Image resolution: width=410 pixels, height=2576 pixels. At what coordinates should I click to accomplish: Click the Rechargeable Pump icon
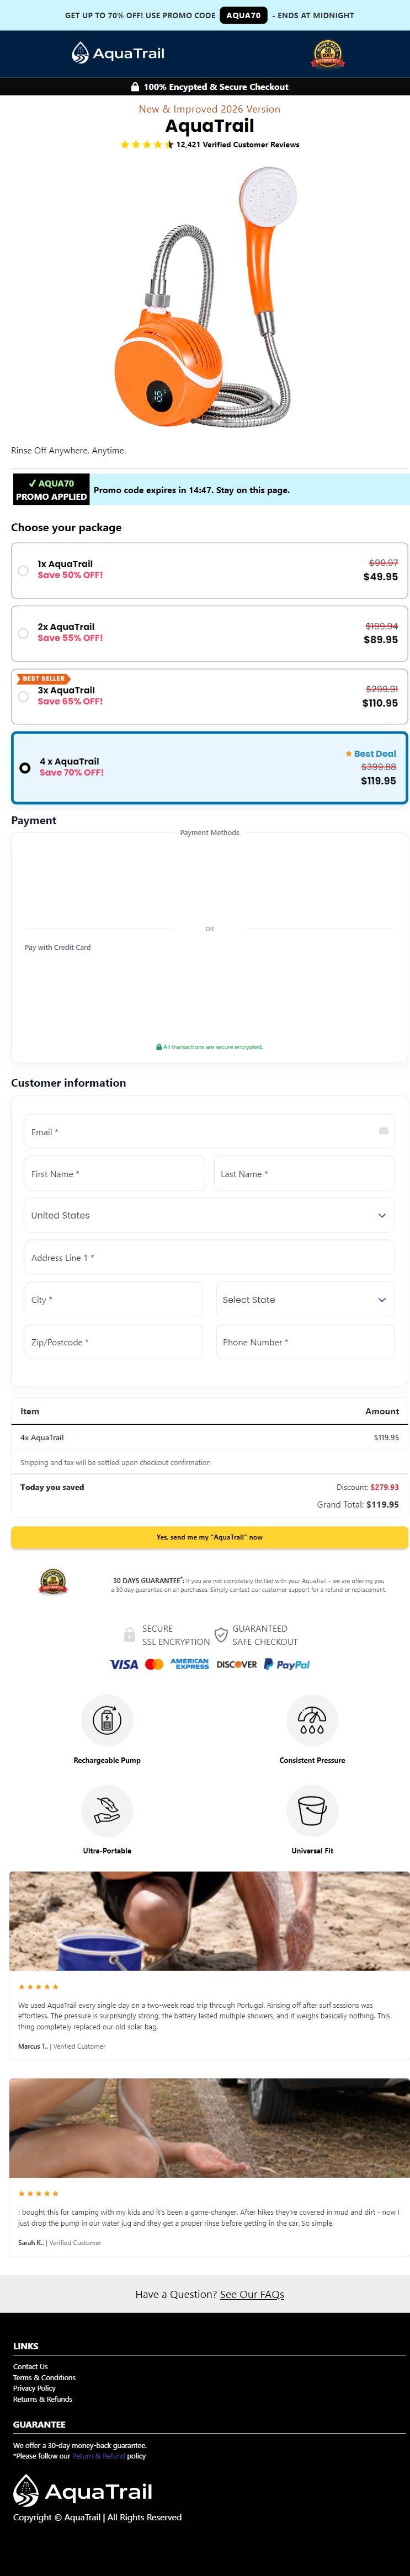107,1720
